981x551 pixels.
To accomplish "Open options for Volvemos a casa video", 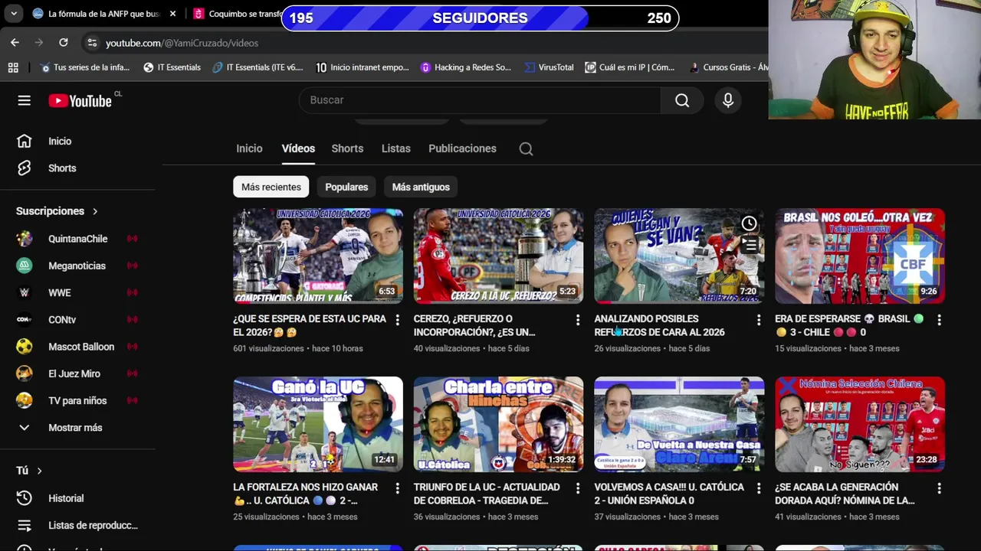I will click(x=759, y=488).
